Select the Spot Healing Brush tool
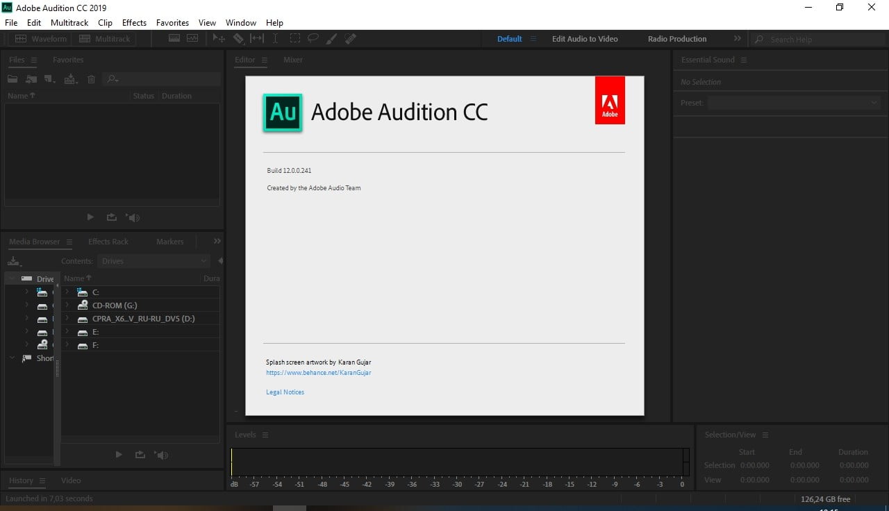 pyautogui.click(x=351, y=39)
